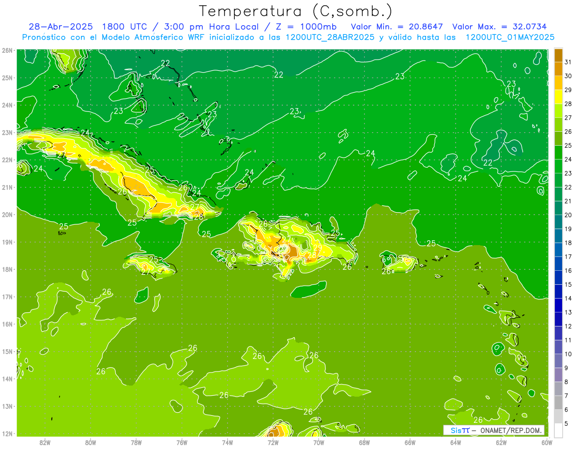Click '1200UTC_28ABR2025' initialization time text

tap(330, 37)
